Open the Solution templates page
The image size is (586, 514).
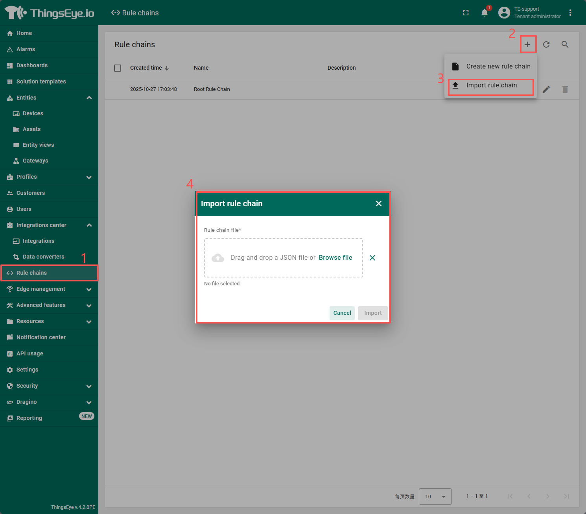[41, 81]
